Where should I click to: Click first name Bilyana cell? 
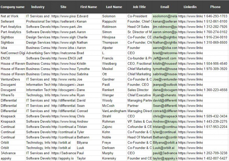click(89, 142)
